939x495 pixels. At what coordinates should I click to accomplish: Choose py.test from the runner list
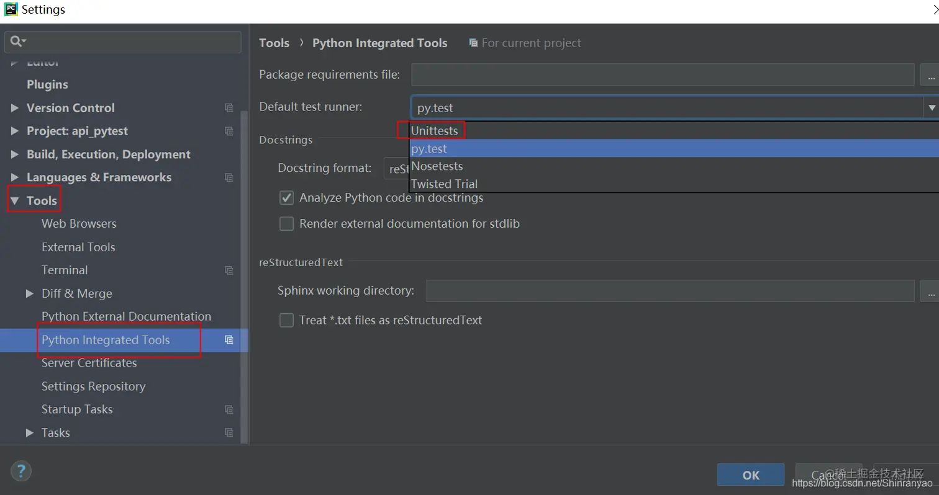click(x=674, y=149)
